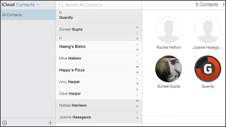Select Happy's Pizza in the list

99,70
